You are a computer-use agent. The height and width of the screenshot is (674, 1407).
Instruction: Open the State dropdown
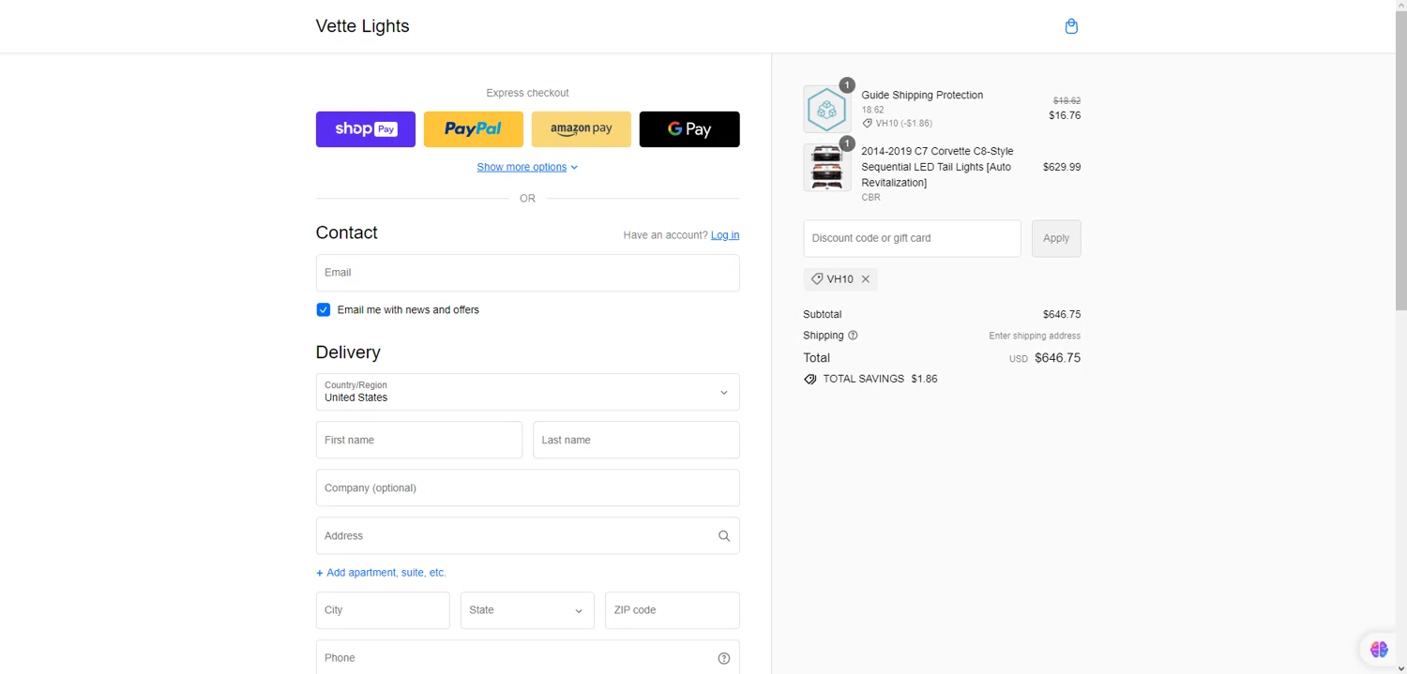click(527, 610)
